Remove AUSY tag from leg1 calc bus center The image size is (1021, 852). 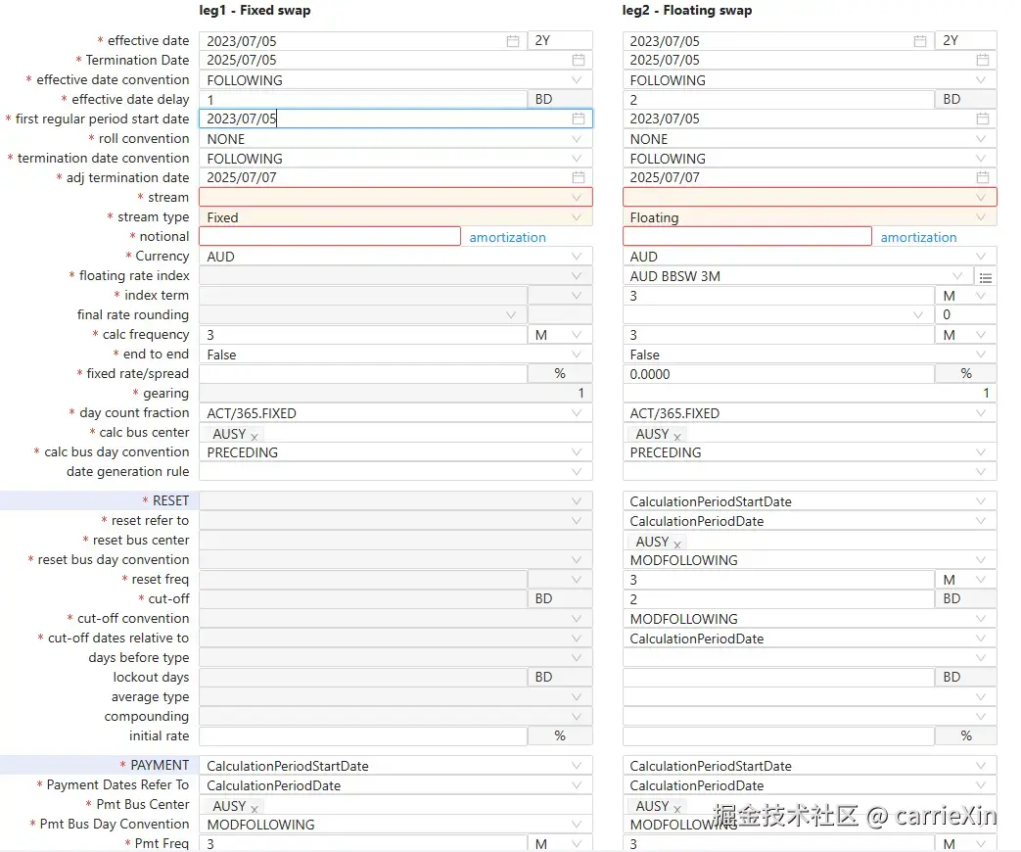click(x=255, y=436)
